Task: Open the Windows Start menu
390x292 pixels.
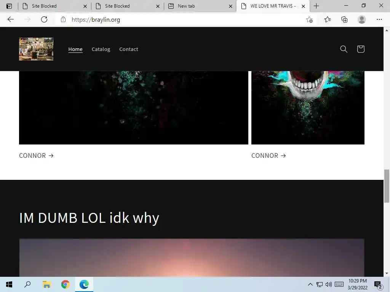Action: click(9, 284)
